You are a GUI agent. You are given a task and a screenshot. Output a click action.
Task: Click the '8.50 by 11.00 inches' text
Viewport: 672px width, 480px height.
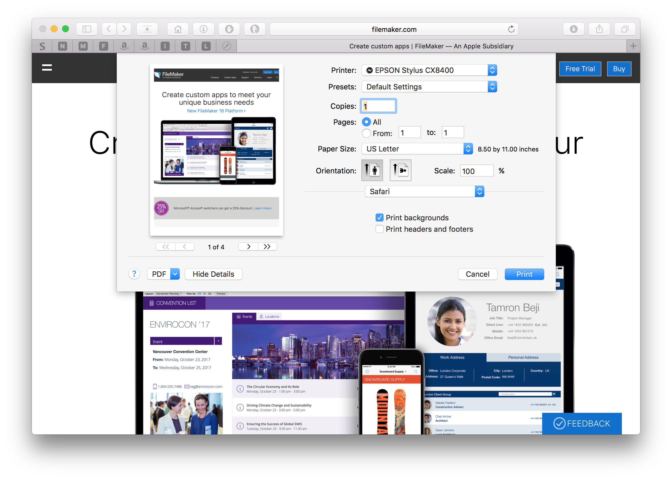(x=508, y=149)
